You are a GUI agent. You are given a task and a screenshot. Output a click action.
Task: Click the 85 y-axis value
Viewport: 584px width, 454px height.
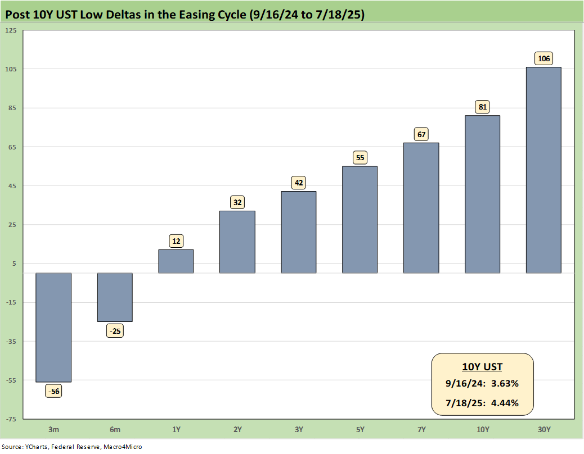tap(12, 108)
